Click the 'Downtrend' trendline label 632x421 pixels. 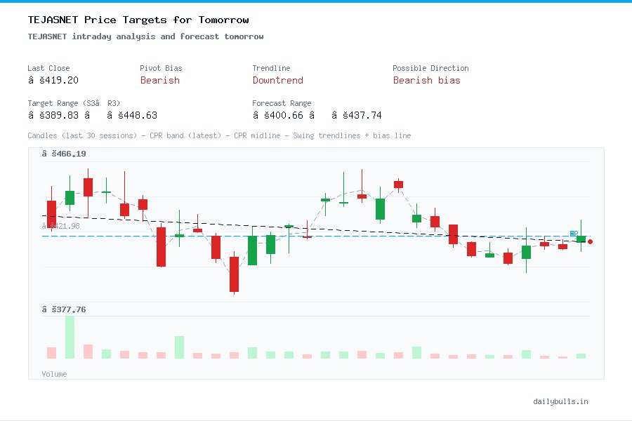[x=277, y=81]
